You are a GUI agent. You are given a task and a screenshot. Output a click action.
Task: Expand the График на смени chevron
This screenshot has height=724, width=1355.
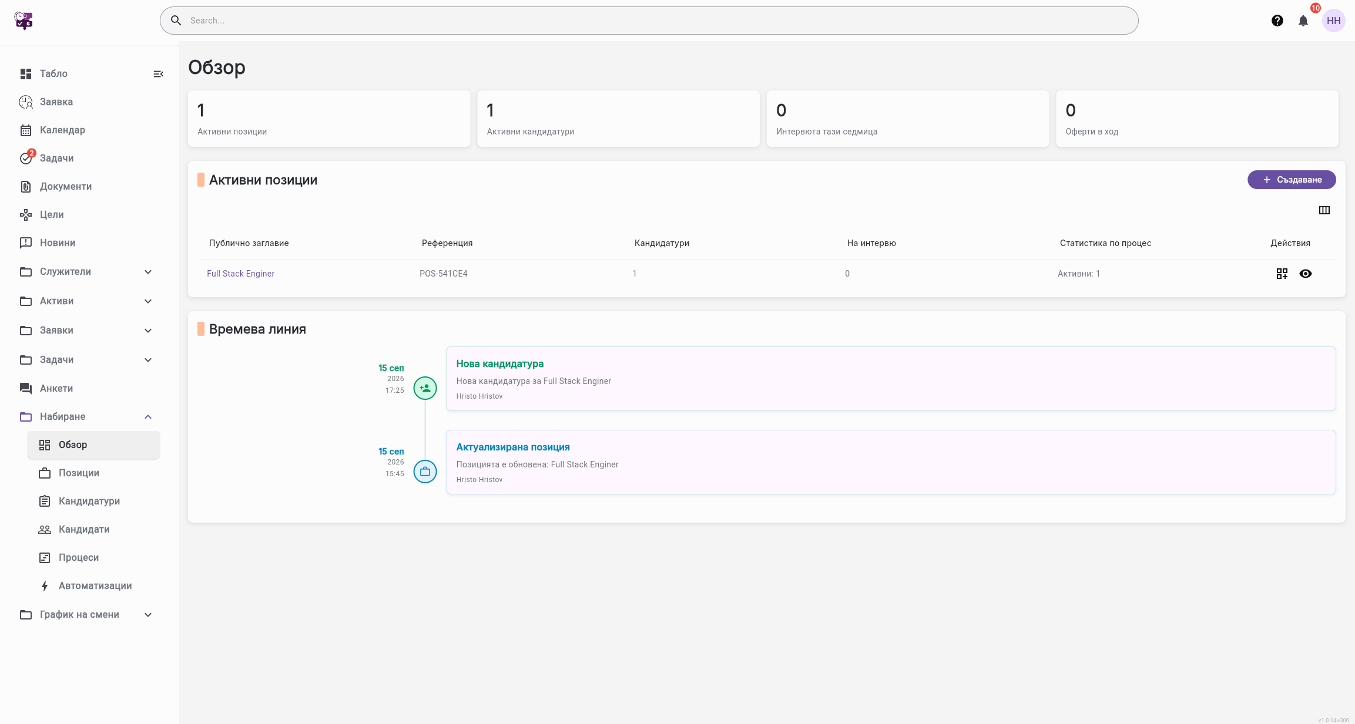pos(148,615)
